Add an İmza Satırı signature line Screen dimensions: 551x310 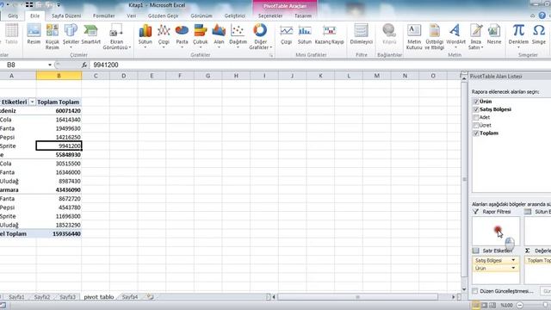coord(475,36)
